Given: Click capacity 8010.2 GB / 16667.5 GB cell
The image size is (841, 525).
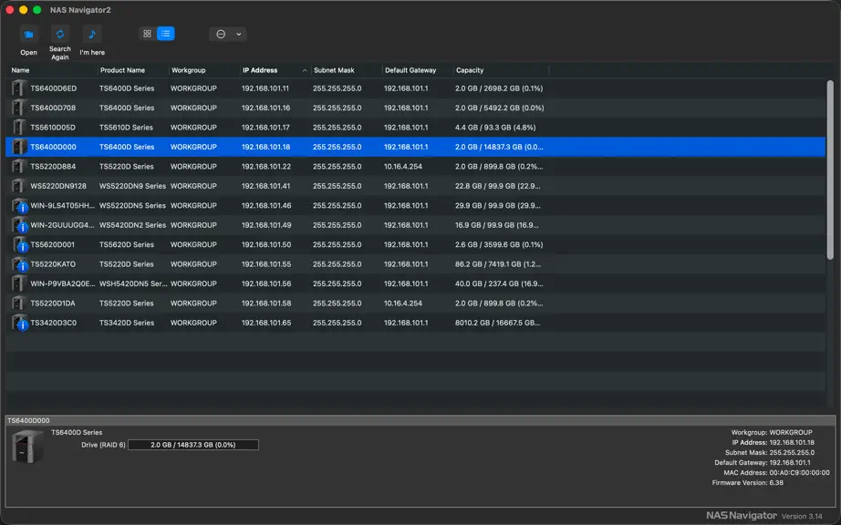Looking at the screenshot, I should [498, 323].
